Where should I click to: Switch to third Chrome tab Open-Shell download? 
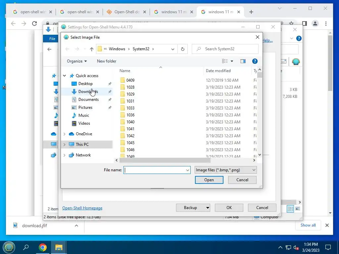(126, 12)
